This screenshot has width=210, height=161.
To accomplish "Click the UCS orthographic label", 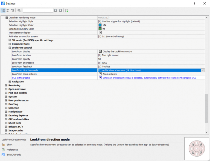I will coord(21,78).
